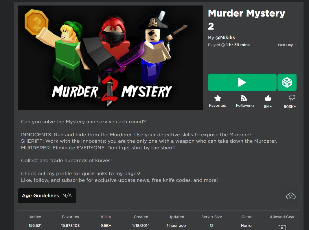Select the Server Size value 12

[x=211, y=225]
